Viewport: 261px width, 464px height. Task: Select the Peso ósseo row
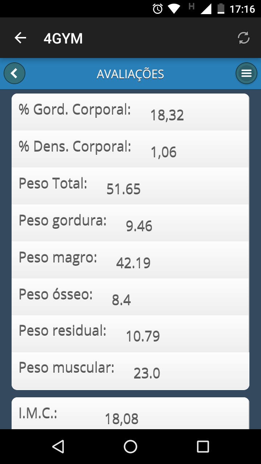pos(130,297)
